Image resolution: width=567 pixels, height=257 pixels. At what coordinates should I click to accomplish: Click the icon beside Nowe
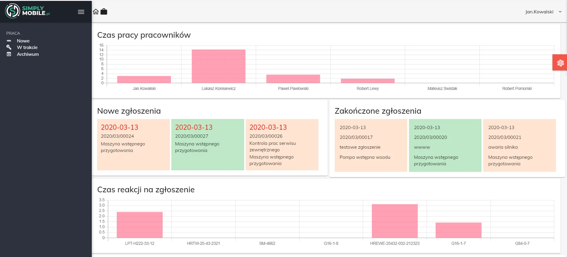(x=9, y=41)
